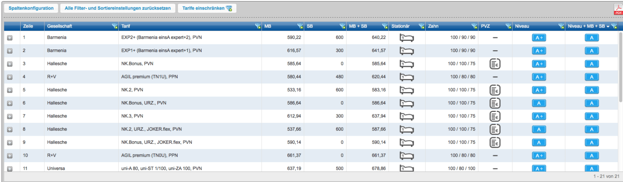Open filter icon on Niveau column
The height and width of the screenshot is (182, 623).
pyautogui.click(x=561, y=26)
